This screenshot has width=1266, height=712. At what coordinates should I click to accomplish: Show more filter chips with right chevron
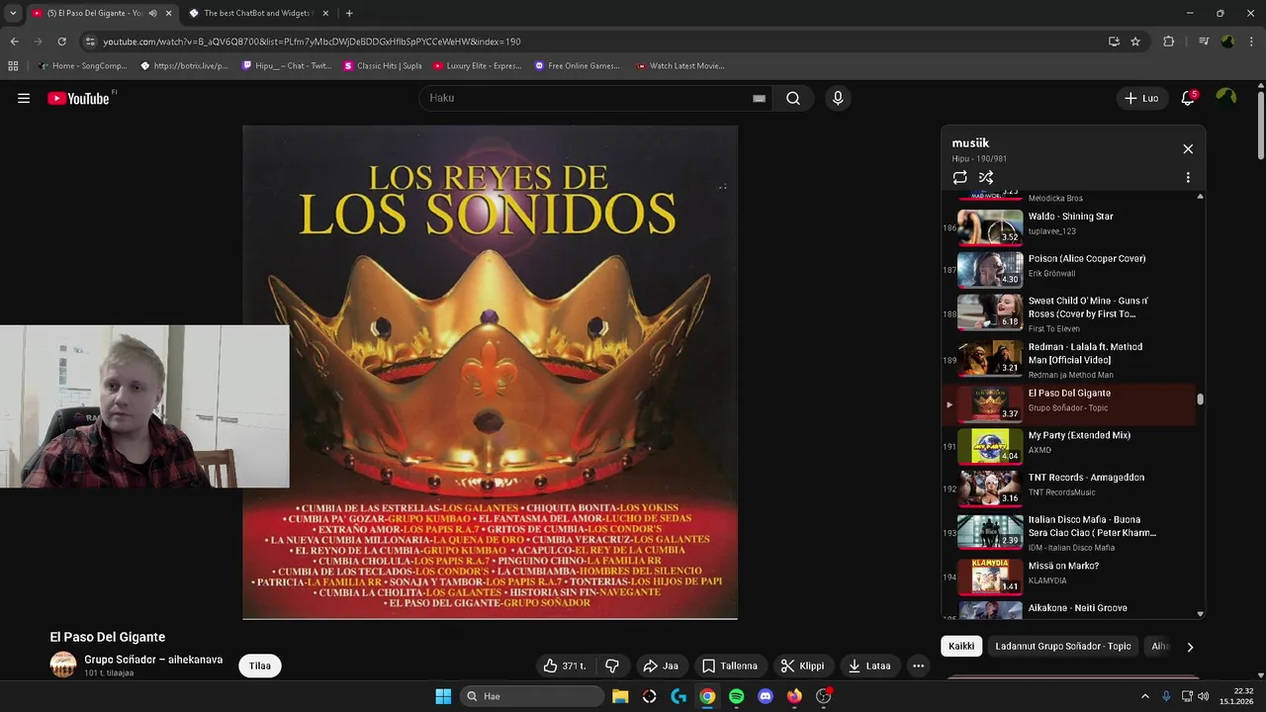pos(1190,647)
